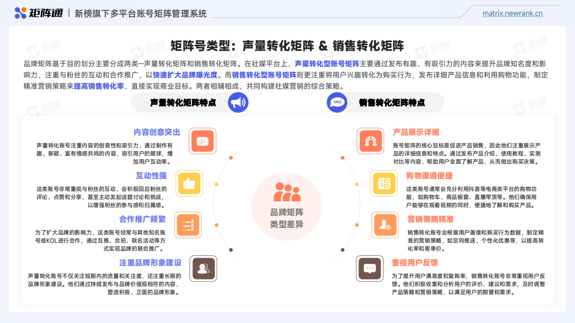Click the paragraph starting 这类账号非常重视与粉丝的互动

tap(102, 197)
